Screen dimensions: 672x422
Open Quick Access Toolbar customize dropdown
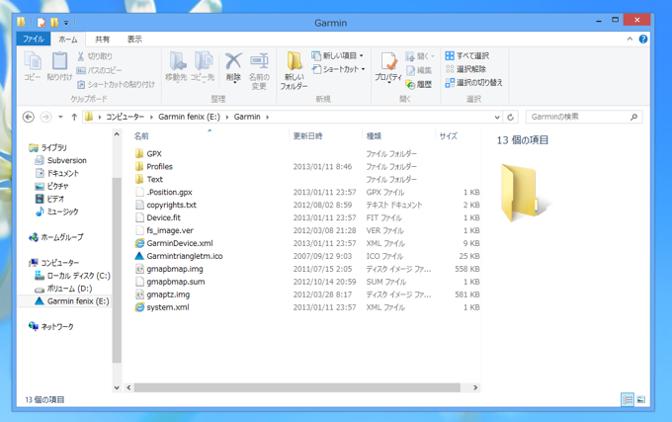pos(66,23)
